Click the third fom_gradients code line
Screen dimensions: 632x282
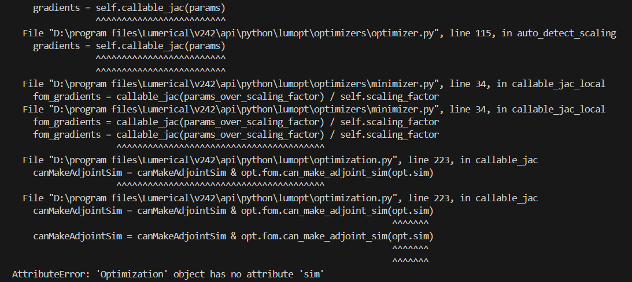click(x=236, y=134)
